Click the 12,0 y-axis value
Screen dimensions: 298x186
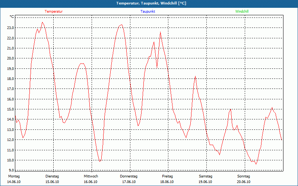click(x=11, y=140)
